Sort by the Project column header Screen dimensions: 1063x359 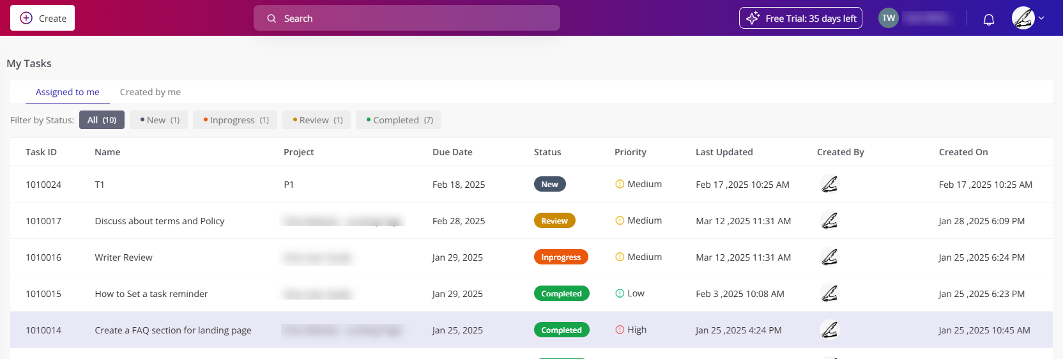coord(298,152)
